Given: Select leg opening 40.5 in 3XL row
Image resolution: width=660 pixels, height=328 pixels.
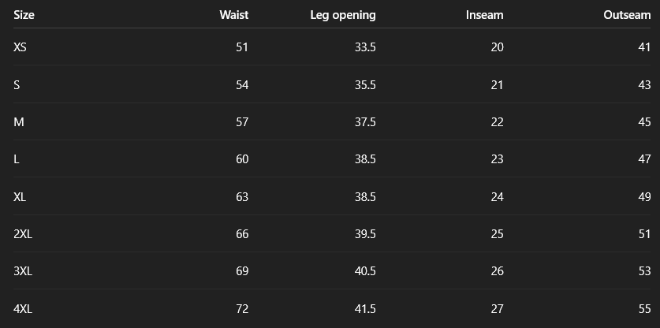Looking at the screenshot, I should pyautogui.click(x=365, y=271).
